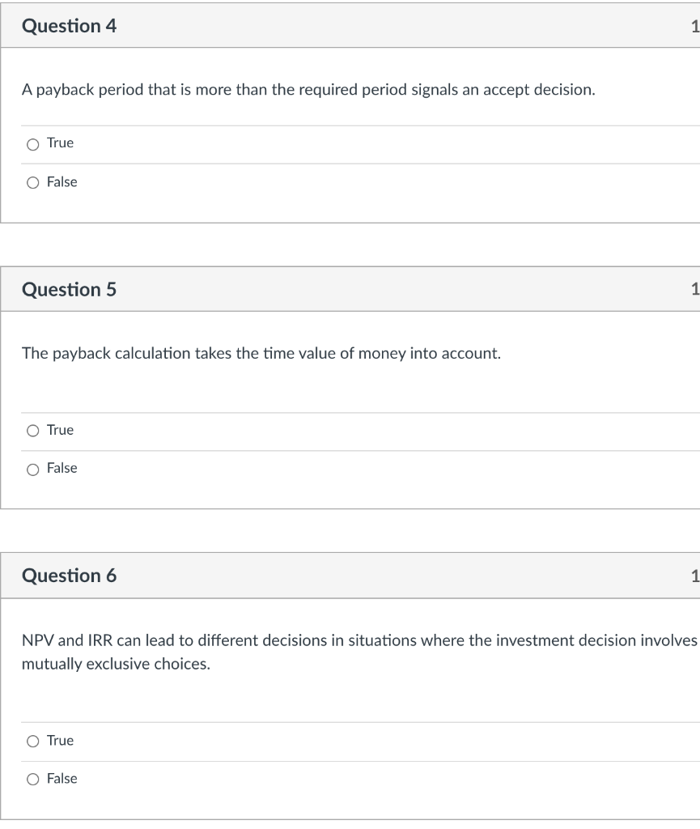Select False for Question 4
The height and width of the screenshot is (829, 700).
[x=32, y=181]
